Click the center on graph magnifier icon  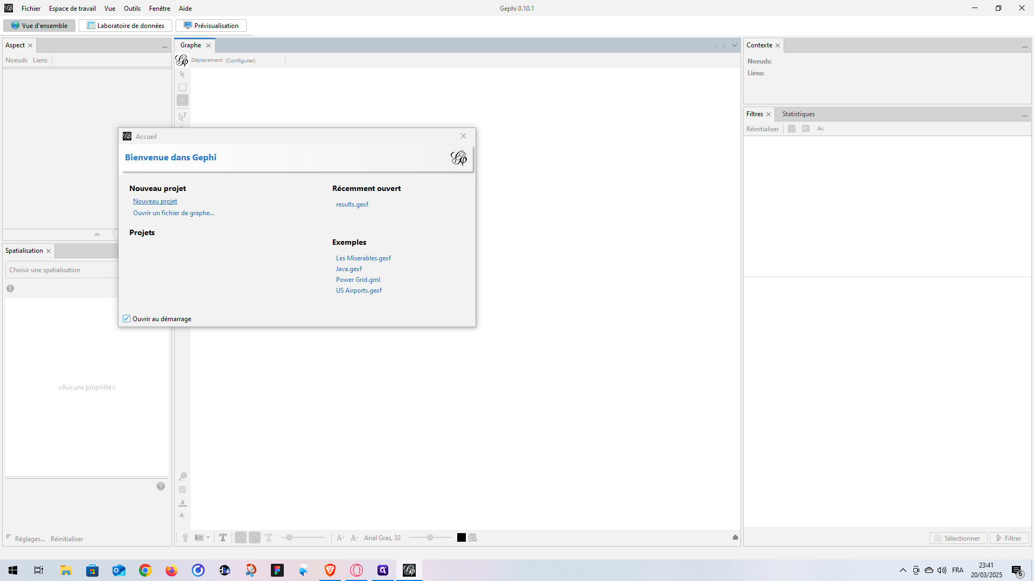183,476
